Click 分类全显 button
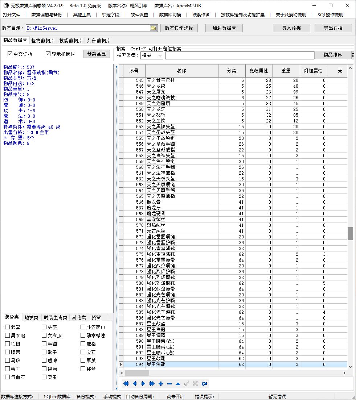356x400 pixels. 97,54
